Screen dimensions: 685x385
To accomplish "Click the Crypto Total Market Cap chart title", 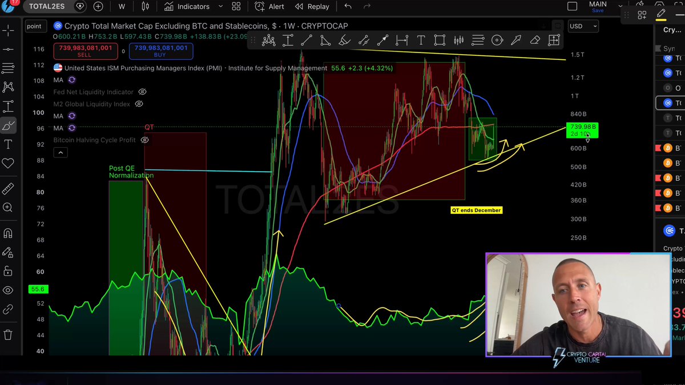I will [x=206, y=26].
